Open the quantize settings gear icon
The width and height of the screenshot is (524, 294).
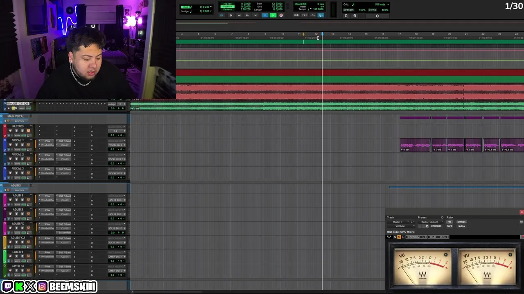point(377,16)
